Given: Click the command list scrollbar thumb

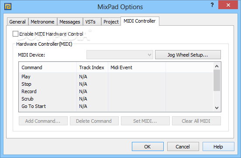Looking at the screenshot, I should pos(217,80).
